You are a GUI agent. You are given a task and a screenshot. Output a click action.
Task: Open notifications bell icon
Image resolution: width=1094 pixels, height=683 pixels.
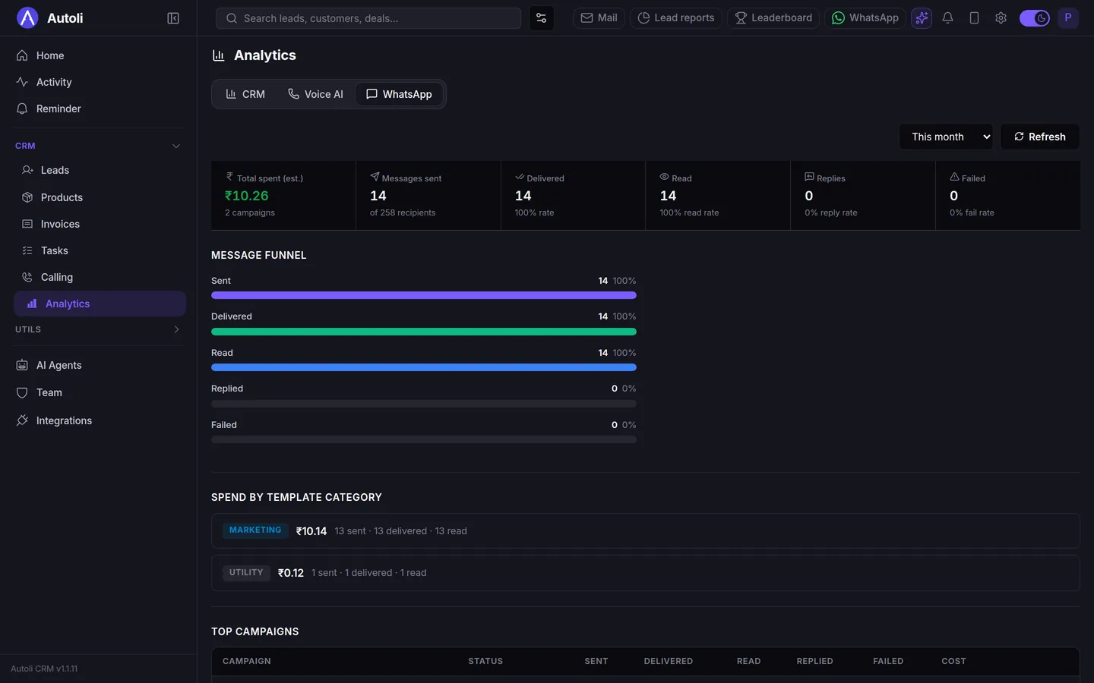pyautogui.click(x=948, y=18)
